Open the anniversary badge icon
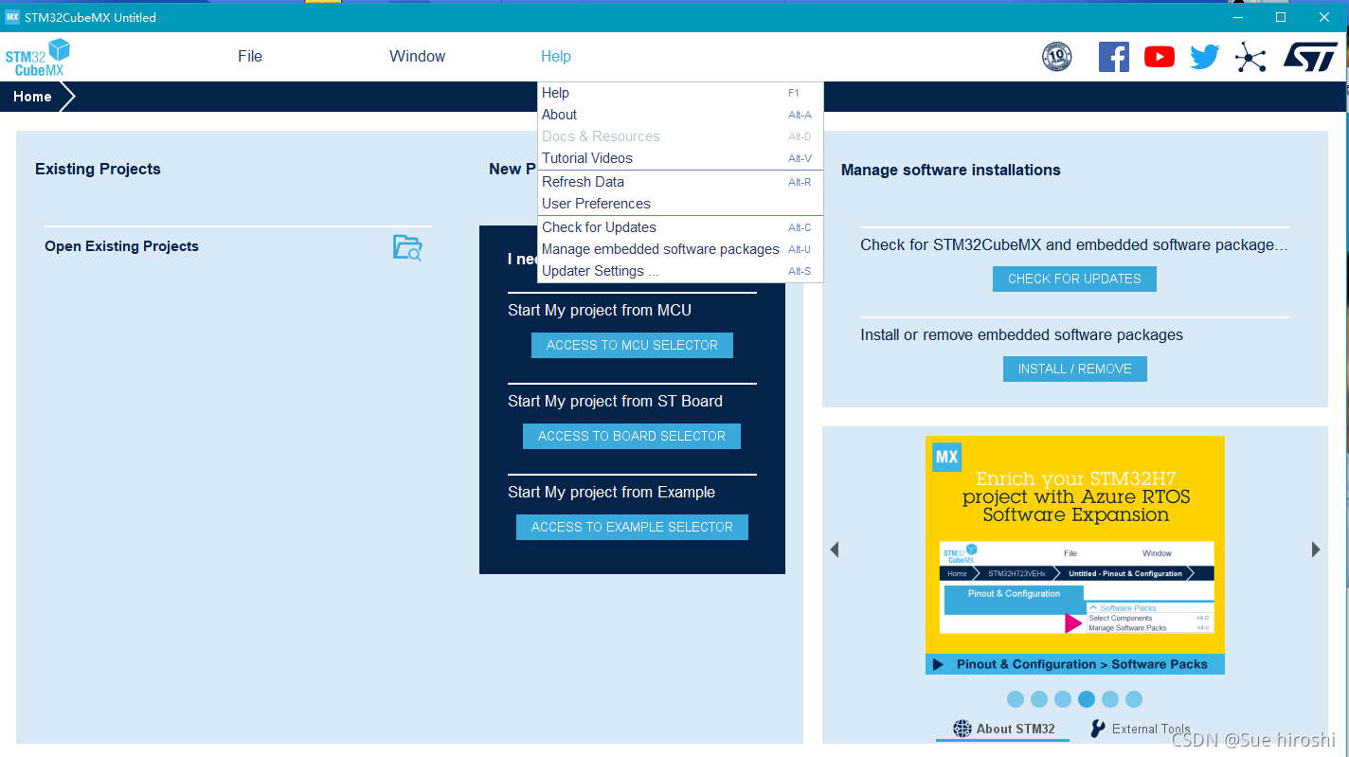1349x757 pixels. (1057, 57)
